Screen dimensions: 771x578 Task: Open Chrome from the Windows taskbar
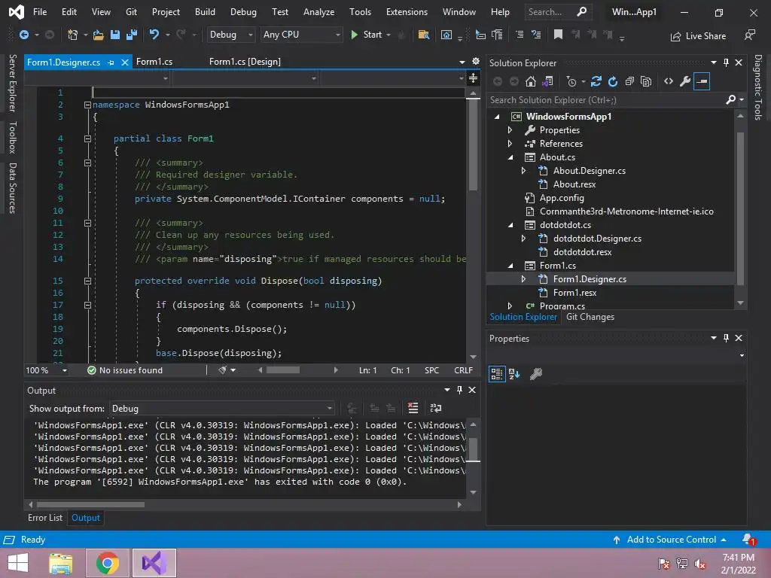[108, 563]
